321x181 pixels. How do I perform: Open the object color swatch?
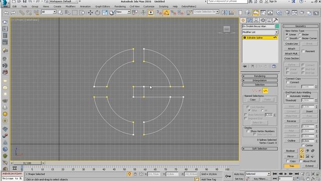click(x=277, y=26)
